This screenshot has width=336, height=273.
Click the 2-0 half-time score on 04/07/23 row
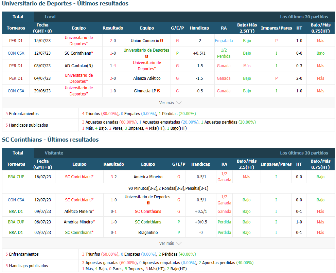299,78
